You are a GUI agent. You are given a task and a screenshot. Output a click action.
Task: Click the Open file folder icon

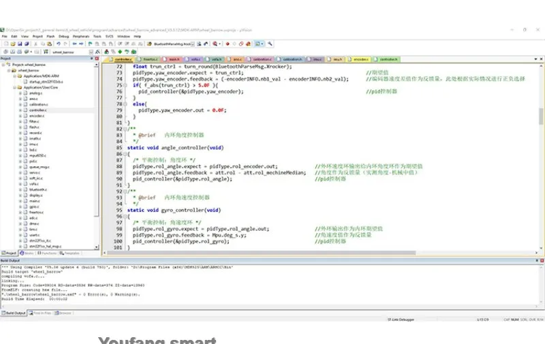13,44
